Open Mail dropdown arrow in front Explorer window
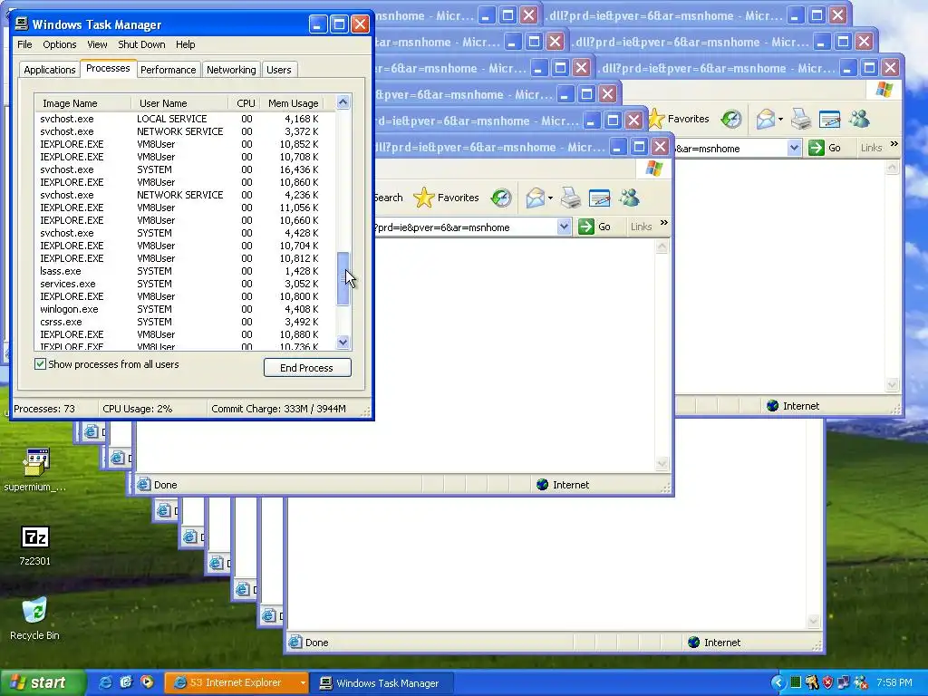The image size is (928, 696). [x=550, y=198]
